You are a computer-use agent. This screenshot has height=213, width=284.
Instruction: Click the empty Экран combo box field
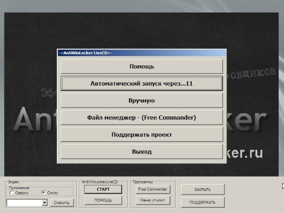[24, 203]
